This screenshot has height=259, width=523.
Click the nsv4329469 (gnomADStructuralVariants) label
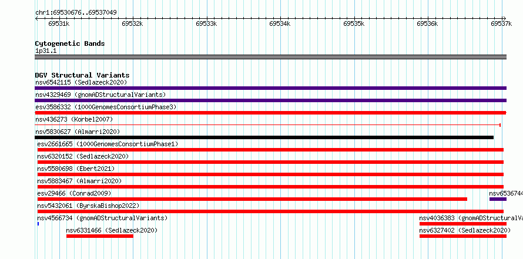[x=100, y=95]
